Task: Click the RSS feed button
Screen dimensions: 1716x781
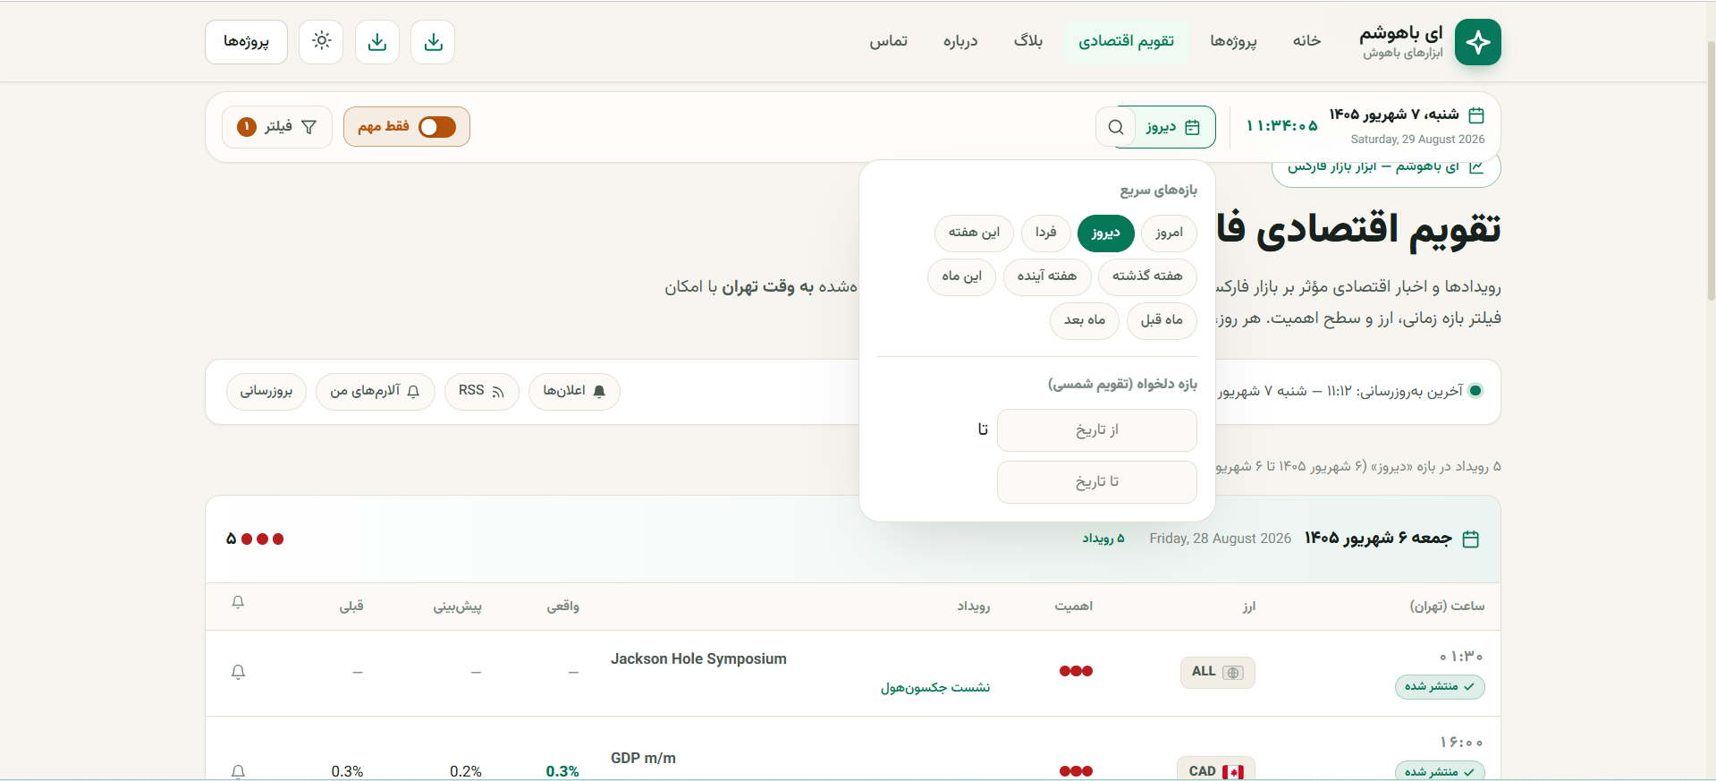Action: tap(482, 391)
